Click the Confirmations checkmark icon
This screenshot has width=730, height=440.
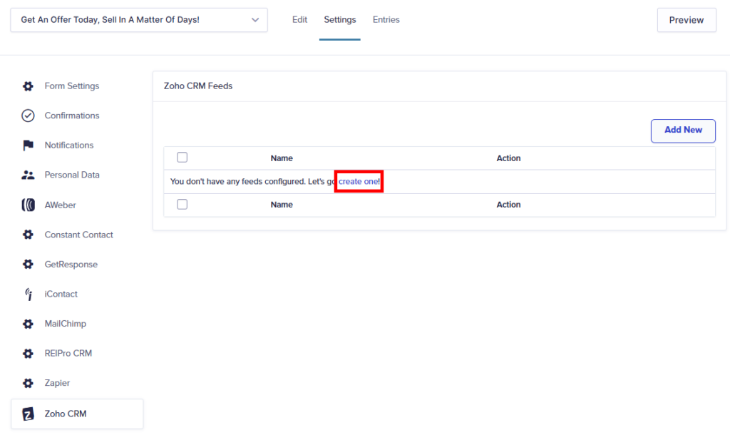point(28,116)
